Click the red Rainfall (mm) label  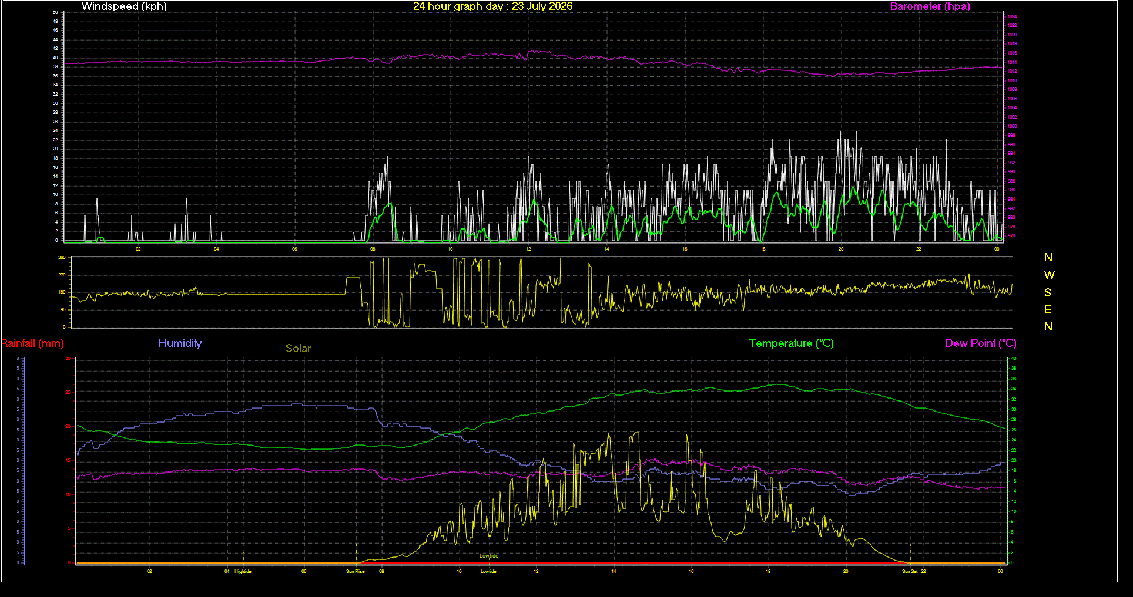tap(32, 343)
